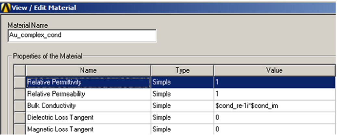Open the Type dropdown for Relative Permeability

click(x=182, y=94)
